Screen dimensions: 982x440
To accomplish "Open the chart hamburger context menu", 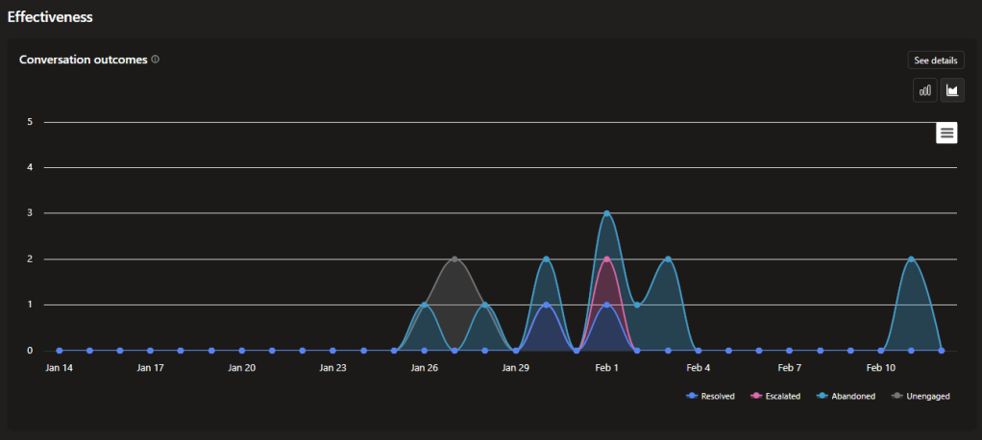I will click(946, 134).
